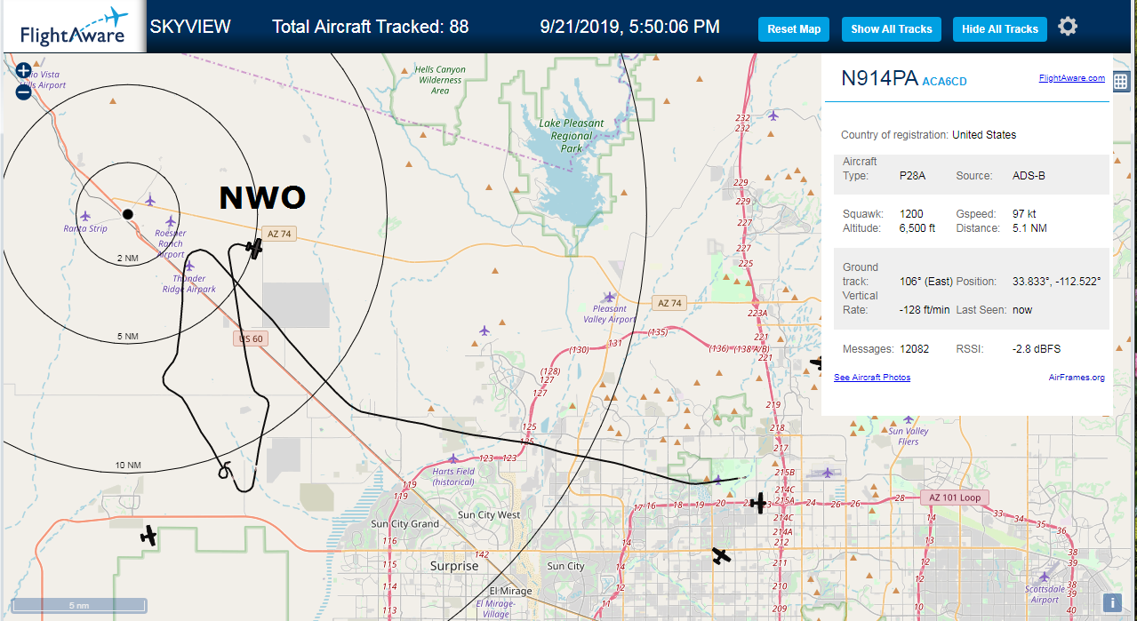
Task: Click the Sun City West label
Action: [x=489, y=515]
